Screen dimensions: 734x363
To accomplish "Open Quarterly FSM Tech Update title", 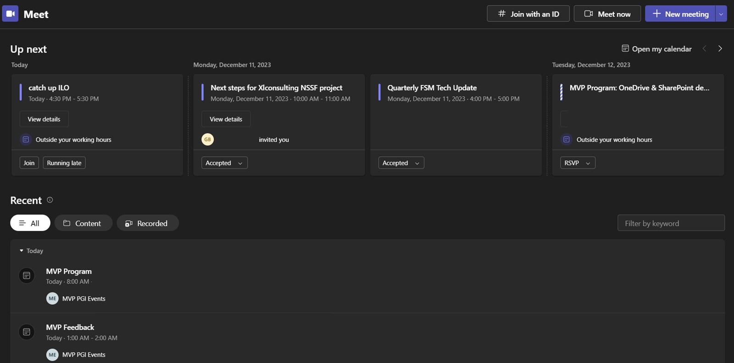I will pyautogui.click(x=432, y=88).
